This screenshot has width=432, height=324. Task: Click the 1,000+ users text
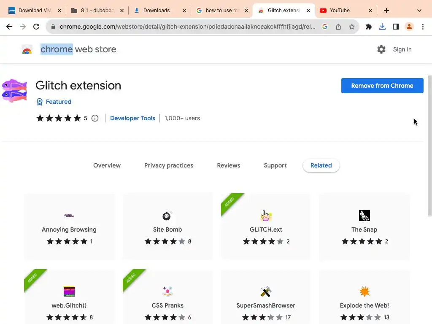point(182,118)
